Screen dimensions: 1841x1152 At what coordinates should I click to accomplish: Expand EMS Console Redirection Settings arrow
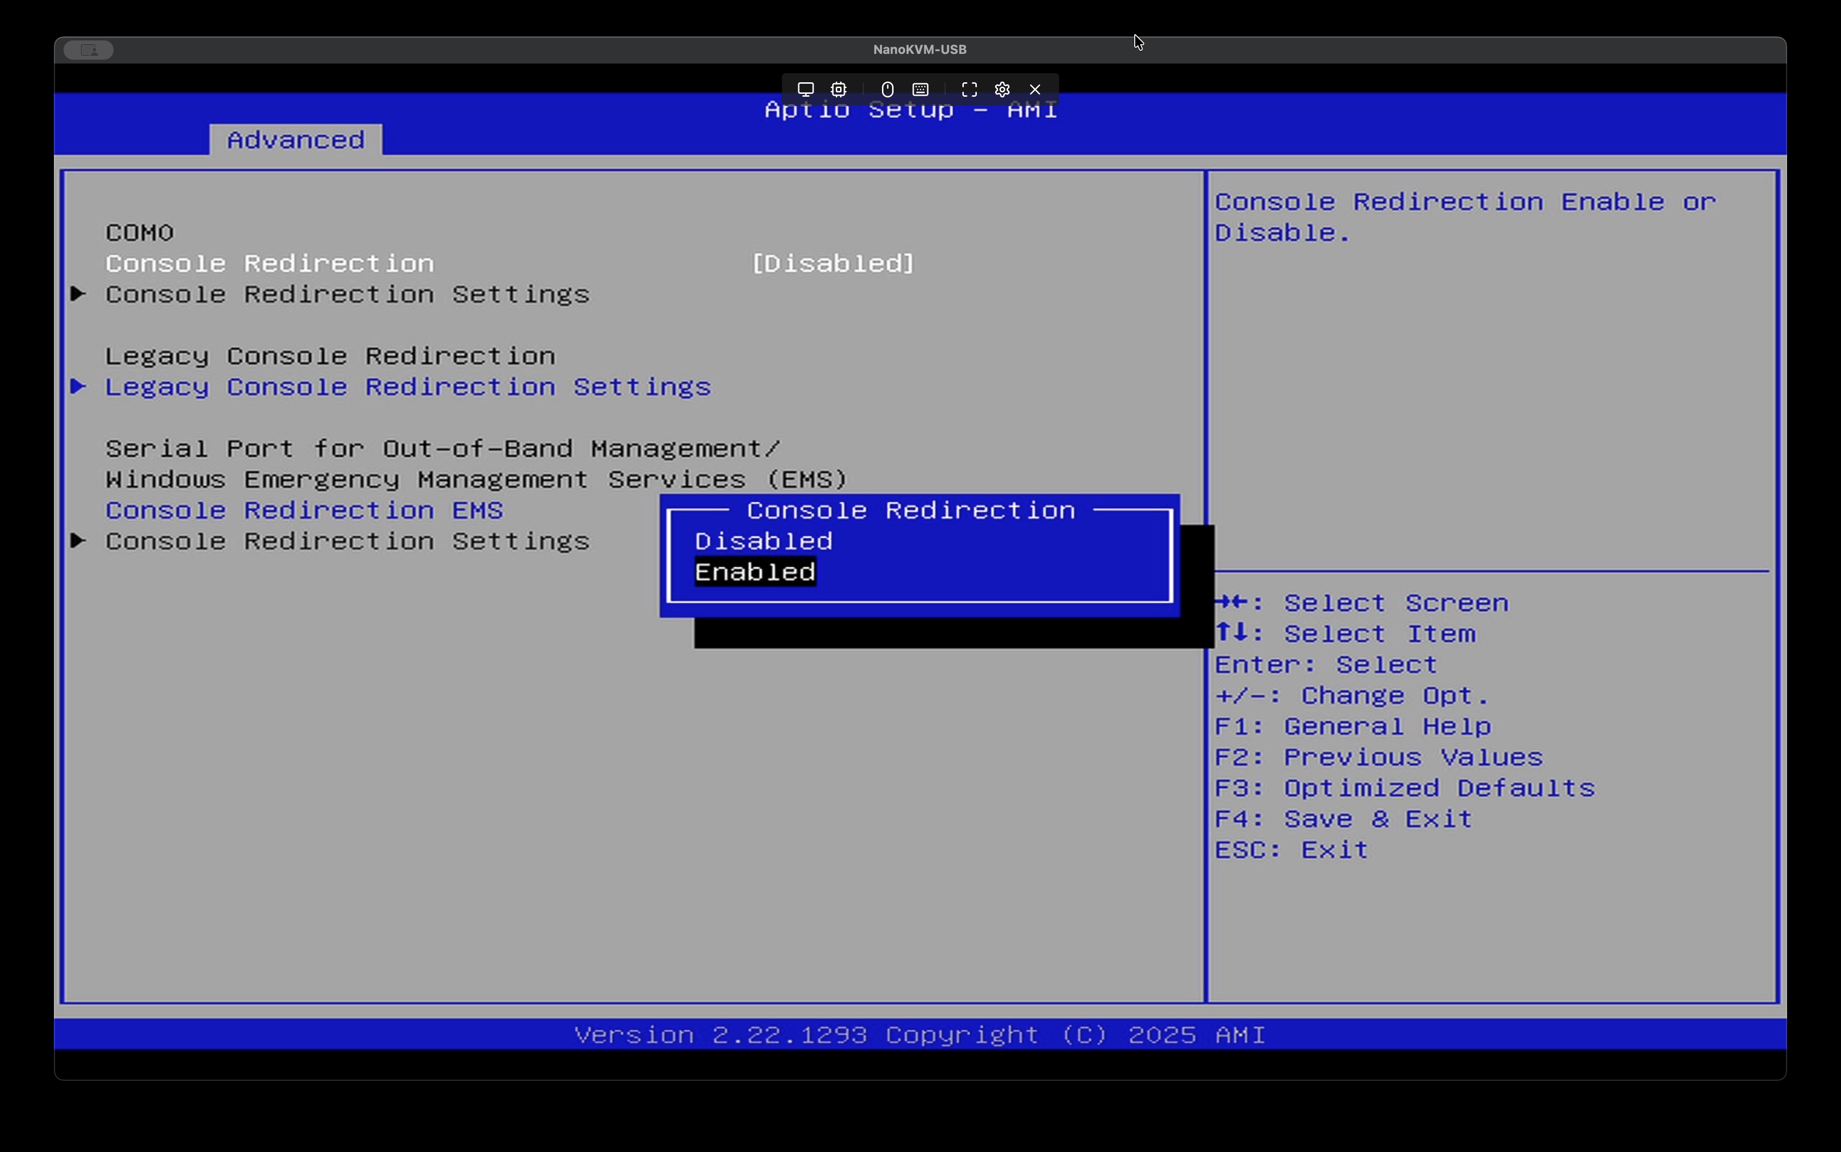tap(78, 541)
